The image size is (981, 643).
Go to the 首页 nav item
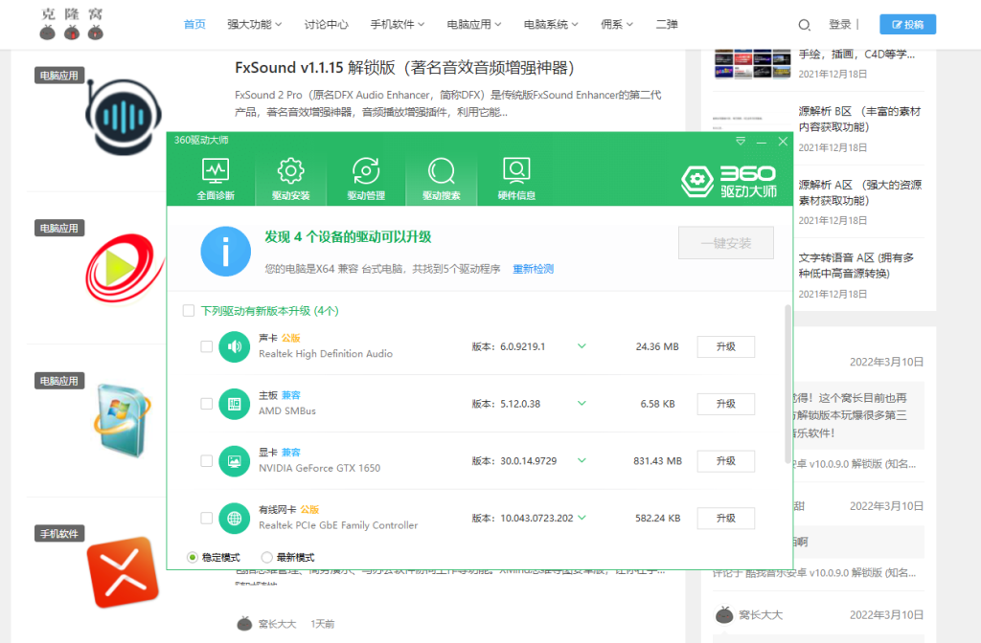(194, 24)
